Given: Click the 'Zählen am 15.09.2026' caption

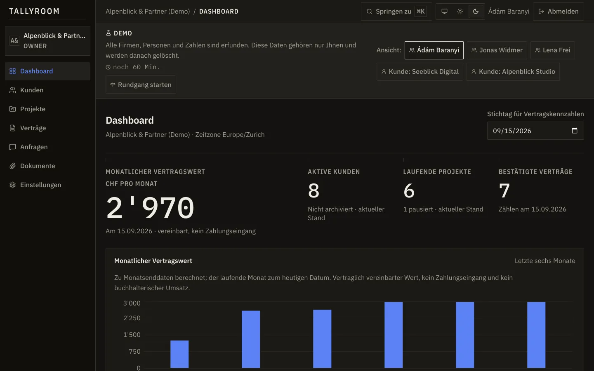Looking at the screenshot, I should (532, 209).
